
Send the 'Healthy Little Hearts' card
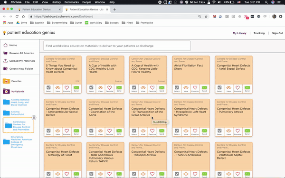coord(119,89)
